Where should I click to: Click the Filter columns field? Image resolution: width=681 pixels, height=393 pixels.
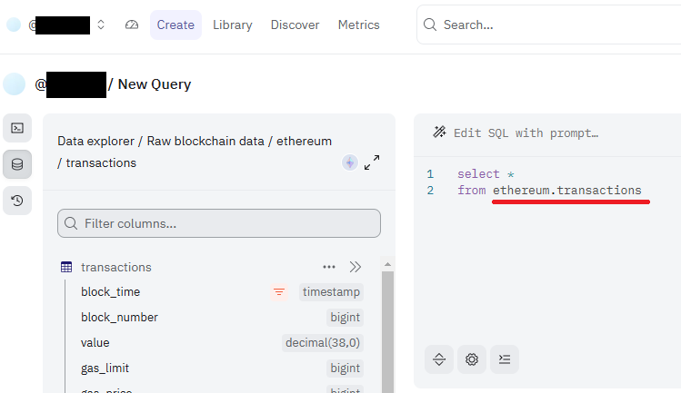tap(219, 223)
